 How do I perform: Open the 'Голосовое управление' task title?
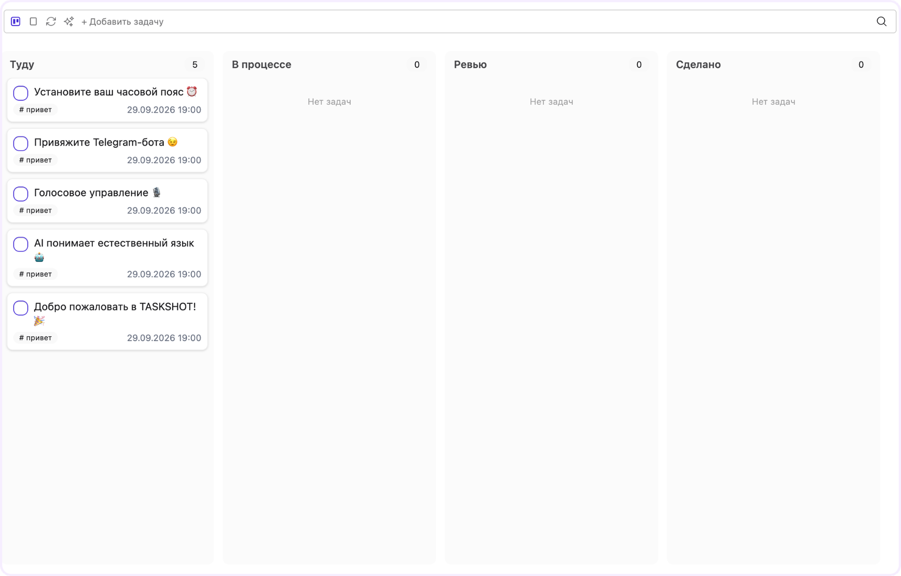pos(97,193)
